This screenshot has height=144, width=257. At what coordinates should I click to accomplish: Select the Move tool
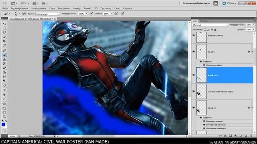coord(4,24)
